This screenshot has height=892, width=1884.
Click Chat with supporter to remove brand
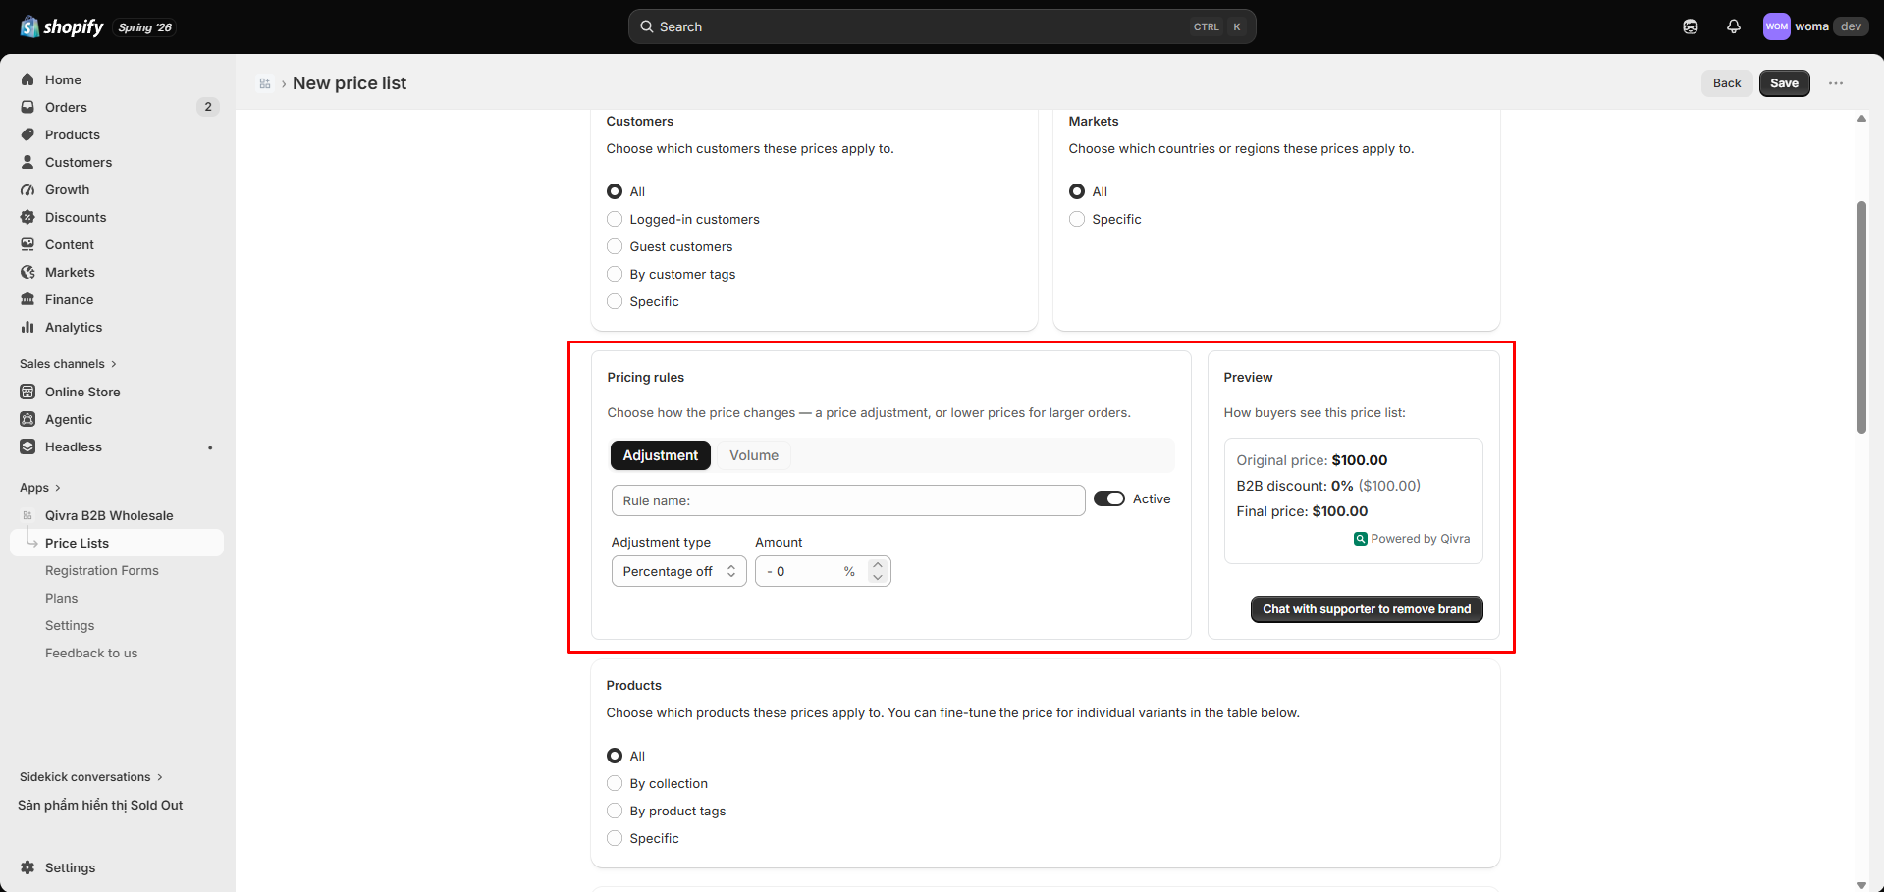tap(1367, 609)
